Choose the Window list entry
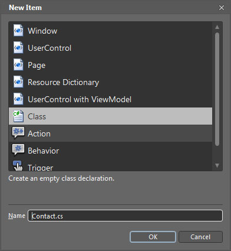231x251 pixels. point(110,31)
